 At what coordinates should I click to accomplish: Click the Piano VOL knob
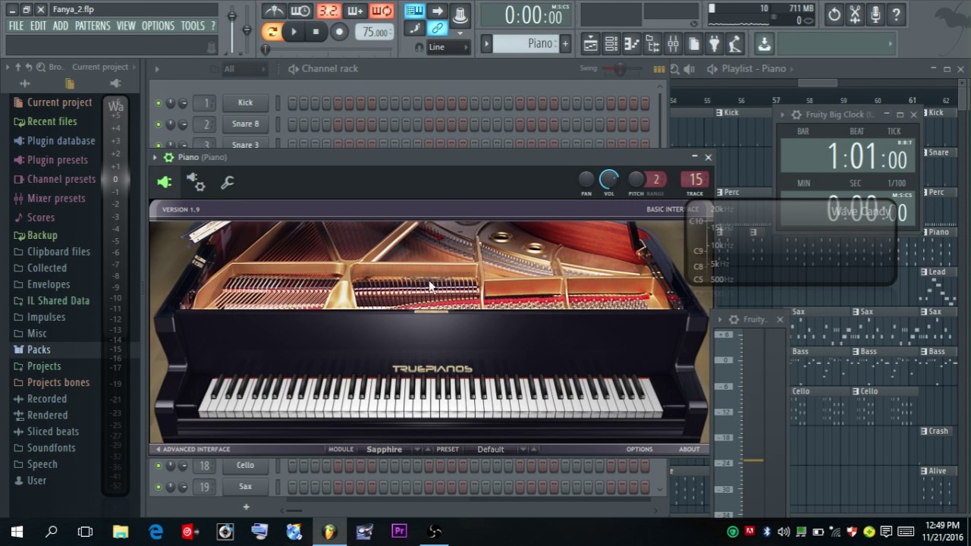pyautogui.click(x=608, y=179)
